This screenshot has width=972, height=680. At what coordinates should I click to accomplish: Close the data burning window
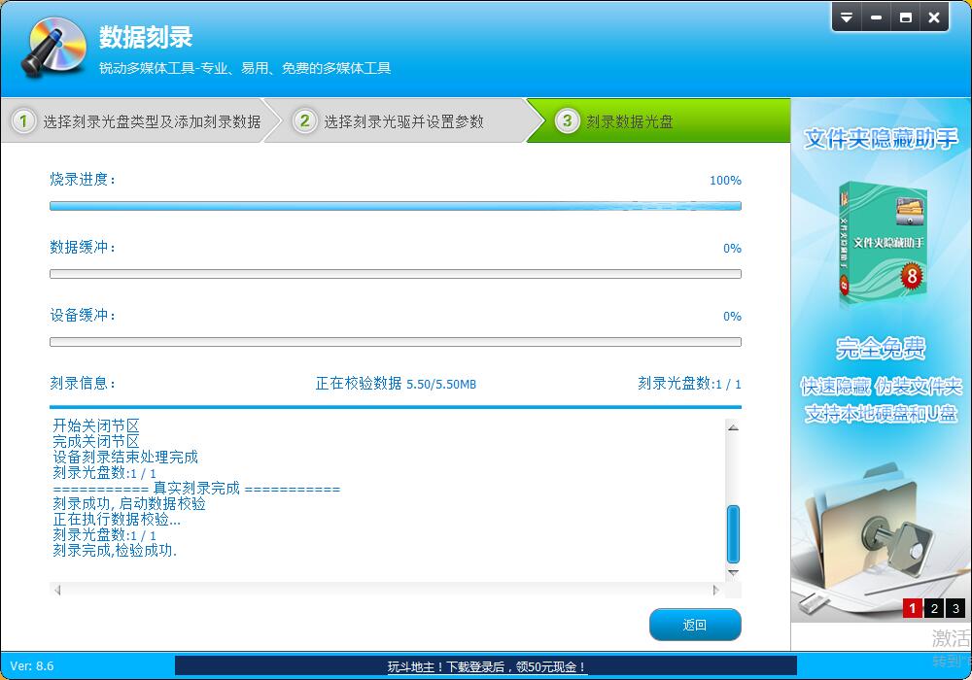(934, 17)
